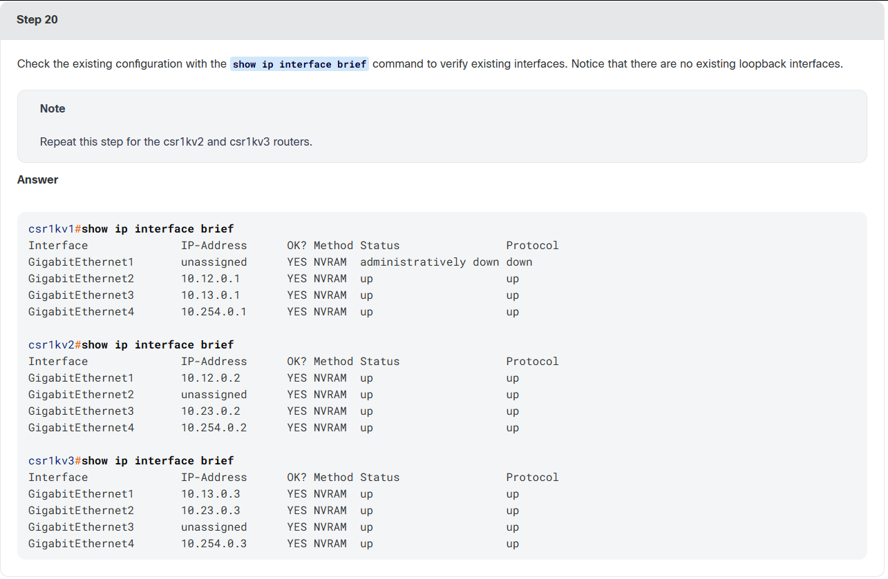
Task: Click the IP address "10.12.0.2"
Action: click(211, 378)
